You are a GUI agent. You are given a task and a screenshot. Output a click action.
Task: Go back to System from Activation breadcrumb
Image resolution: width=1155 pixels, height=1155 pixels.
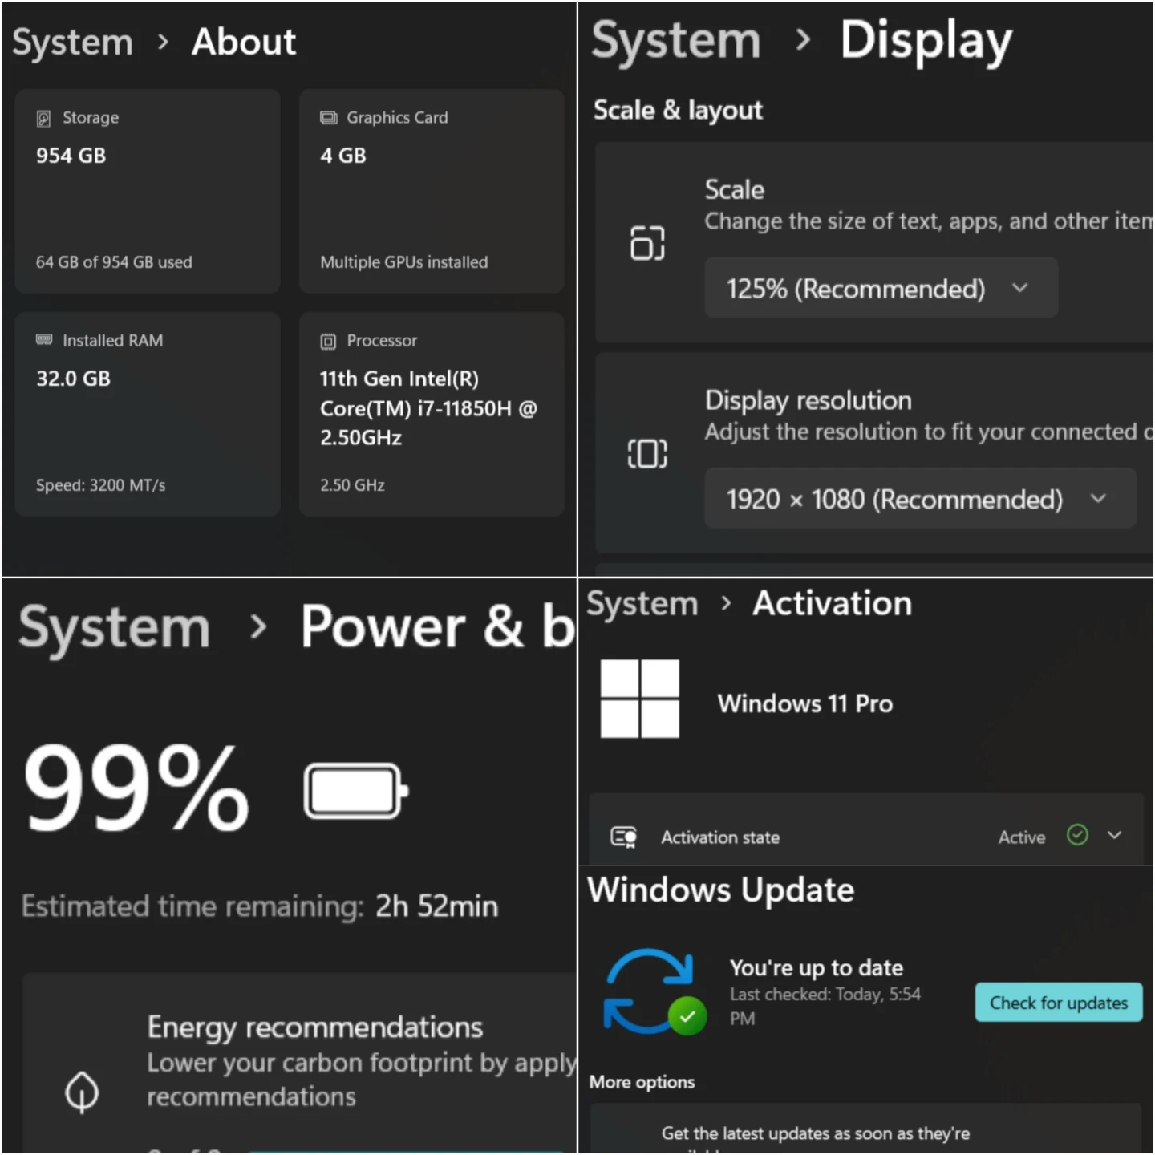(642, 603)
